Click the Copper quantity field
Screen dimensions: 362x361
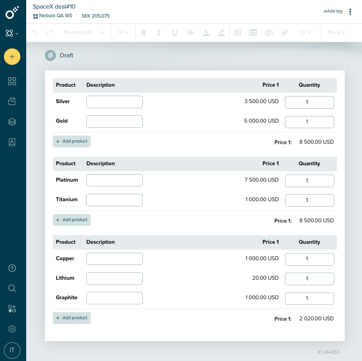[309, 259]
